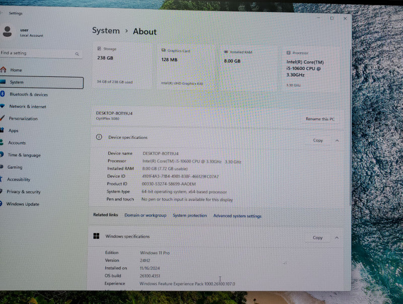Viewport: 403px width, 304px height.
Task: Click the Graphics Card icon
Action: point(163,50)
